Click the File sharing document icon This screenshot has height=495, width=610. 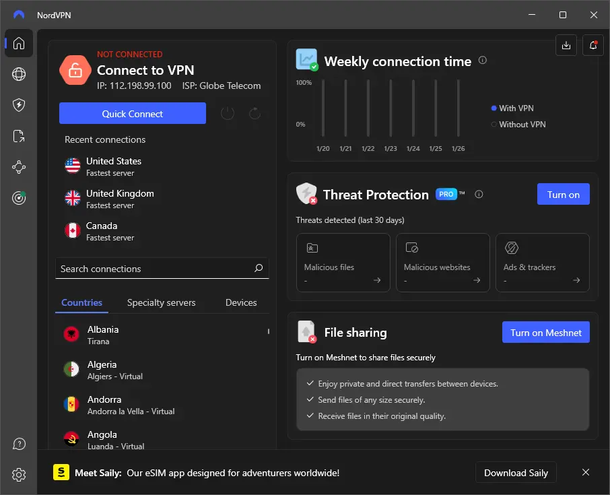pyautogui.click(x=306, y=331)
